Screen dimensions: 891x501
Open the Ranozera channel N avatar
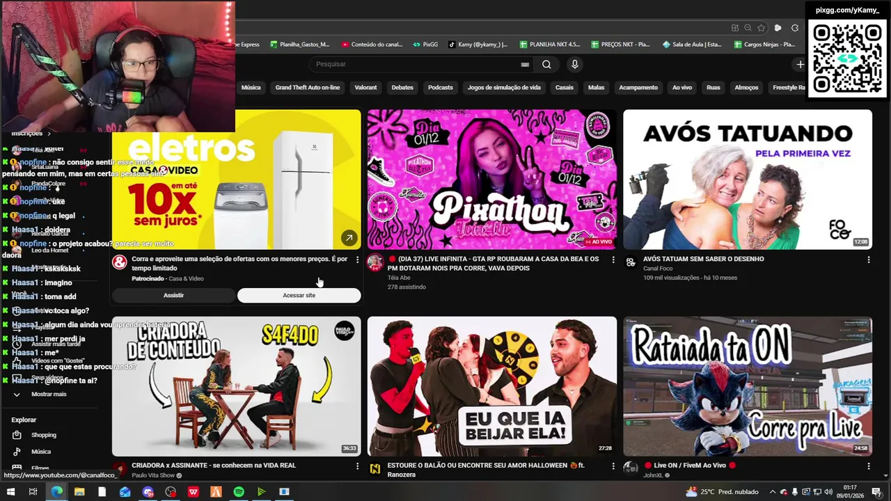click(375, 469)
